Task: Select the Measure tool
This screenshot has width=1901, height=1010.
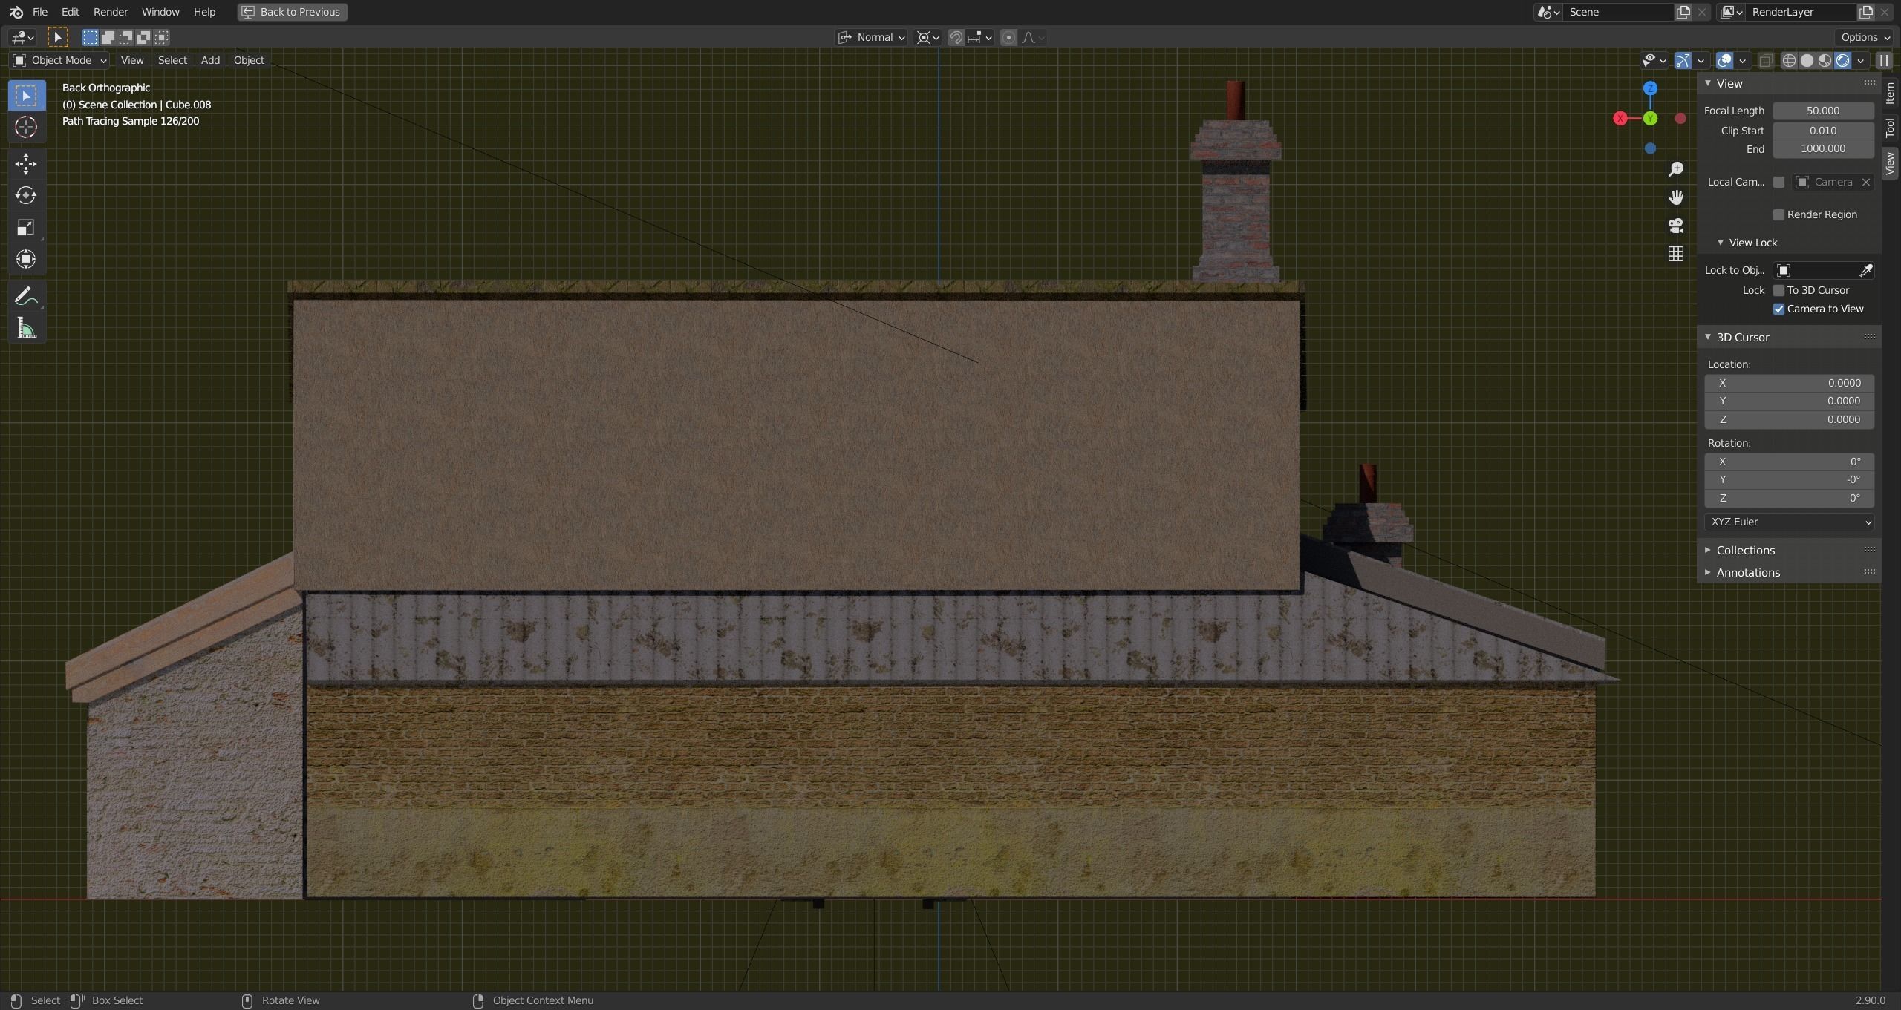Action: tap(26, 328)
